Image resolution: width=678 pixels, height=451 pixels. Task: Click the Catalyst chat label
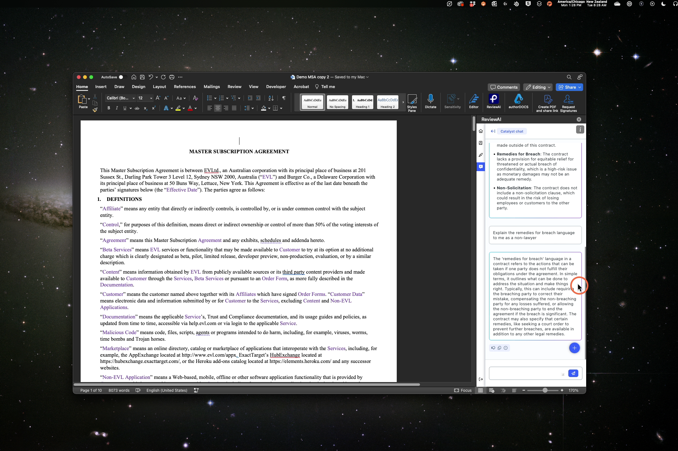(x=512, y=131)
